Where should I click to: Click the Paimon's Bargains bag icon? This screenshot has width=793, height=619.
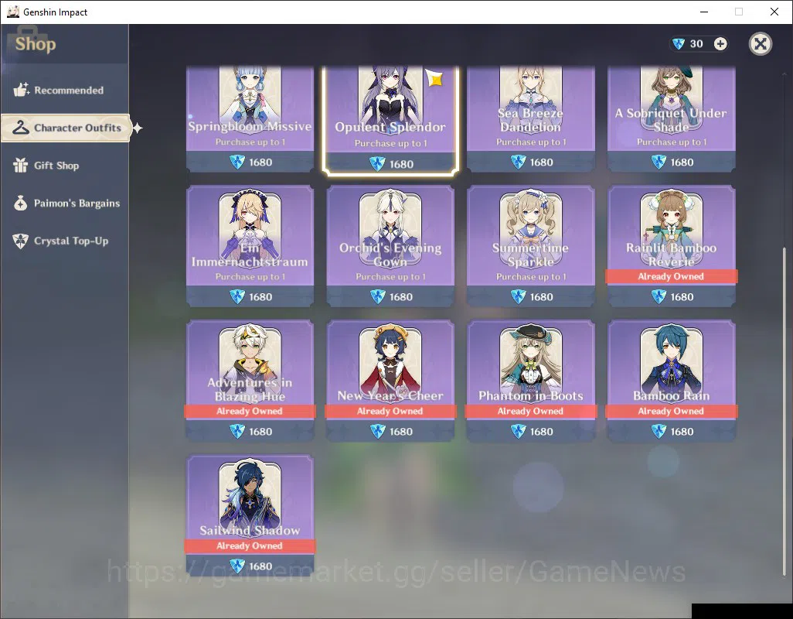(x=21, y=203)
